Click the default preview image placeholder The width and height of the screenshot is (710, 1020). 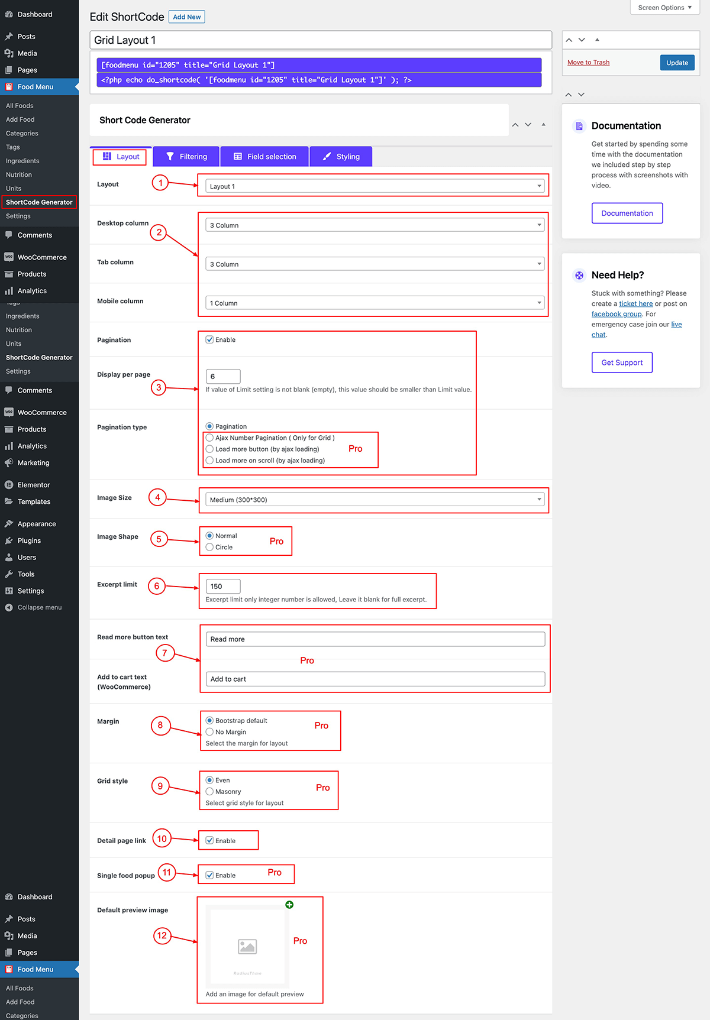tap(247, 946)
